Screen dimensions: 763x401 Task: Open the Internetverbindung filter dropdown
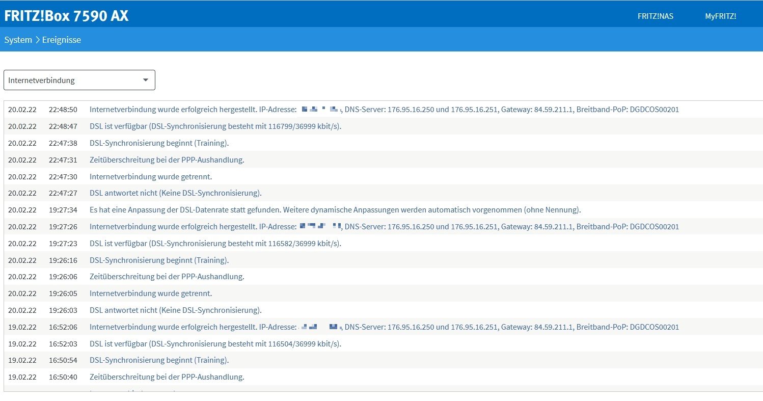79,80
